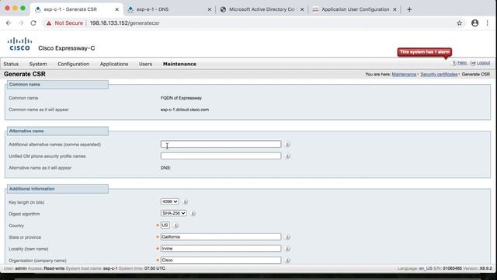Click the Locality town name field
The width and height of the screenshot is (497, 280).
(221, 249)
